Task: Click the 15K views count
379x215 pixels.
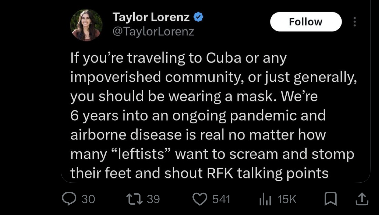Action: (287, 199)
